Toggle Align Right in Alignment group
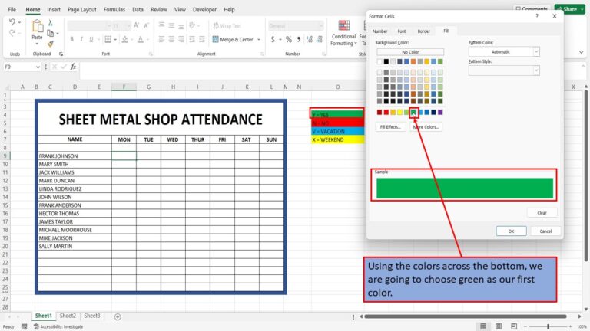This screenshot has height=331, width=590. click(181, 39)
